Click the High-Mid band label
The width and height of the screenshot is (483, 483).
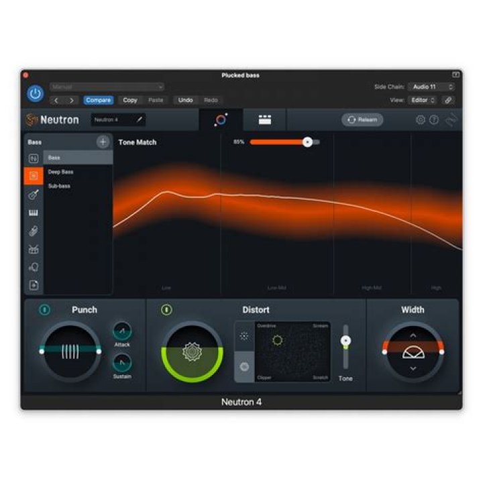[x=372, y=288]
